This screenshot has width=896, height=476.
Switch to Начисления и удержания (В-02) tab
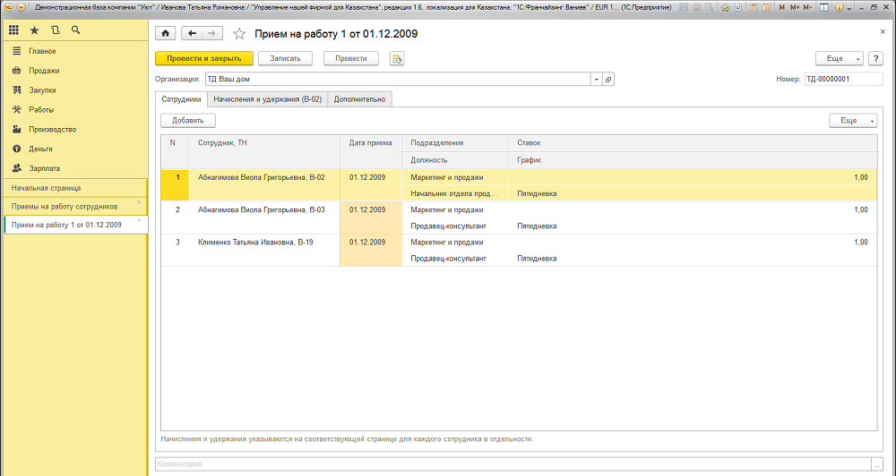click(x=267, y=99)
